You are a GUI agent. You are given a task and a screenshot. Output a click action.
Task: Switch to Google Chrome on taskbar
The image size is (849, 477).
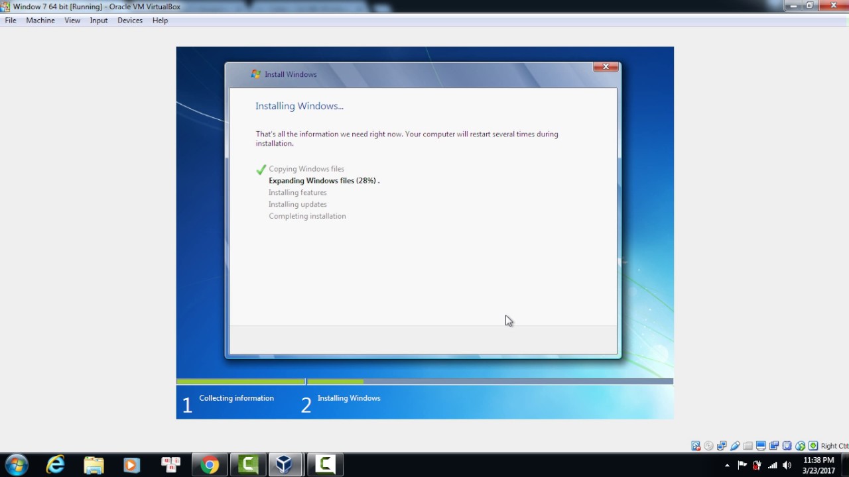coord(210,464)
